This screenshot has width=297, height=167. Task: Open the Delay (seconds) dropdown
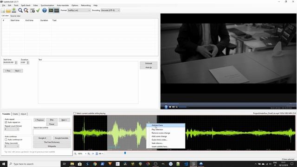12,146
